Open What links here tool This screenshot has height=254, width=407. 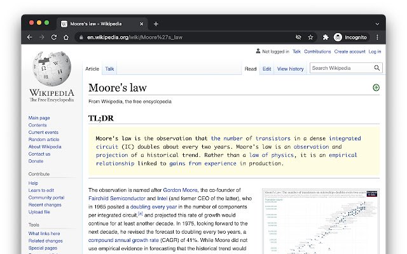[44, 234]
